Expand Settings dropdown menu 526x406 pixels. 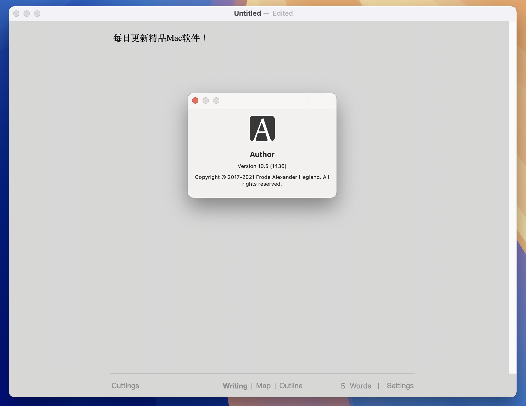[x=400, y=385]
